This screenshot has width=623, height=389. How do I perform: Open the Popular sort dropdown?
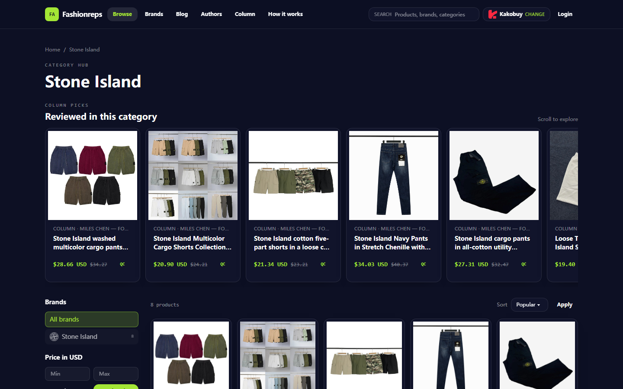(x=529, y=305)
